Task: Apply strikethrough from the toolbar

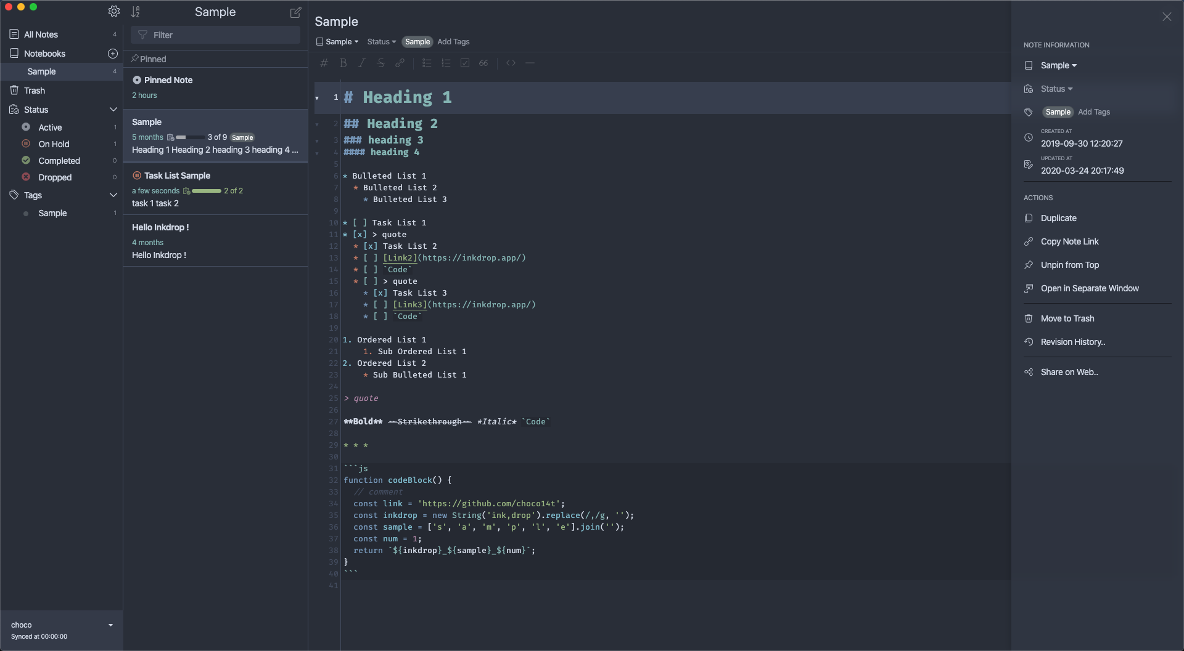Action: 380,63
